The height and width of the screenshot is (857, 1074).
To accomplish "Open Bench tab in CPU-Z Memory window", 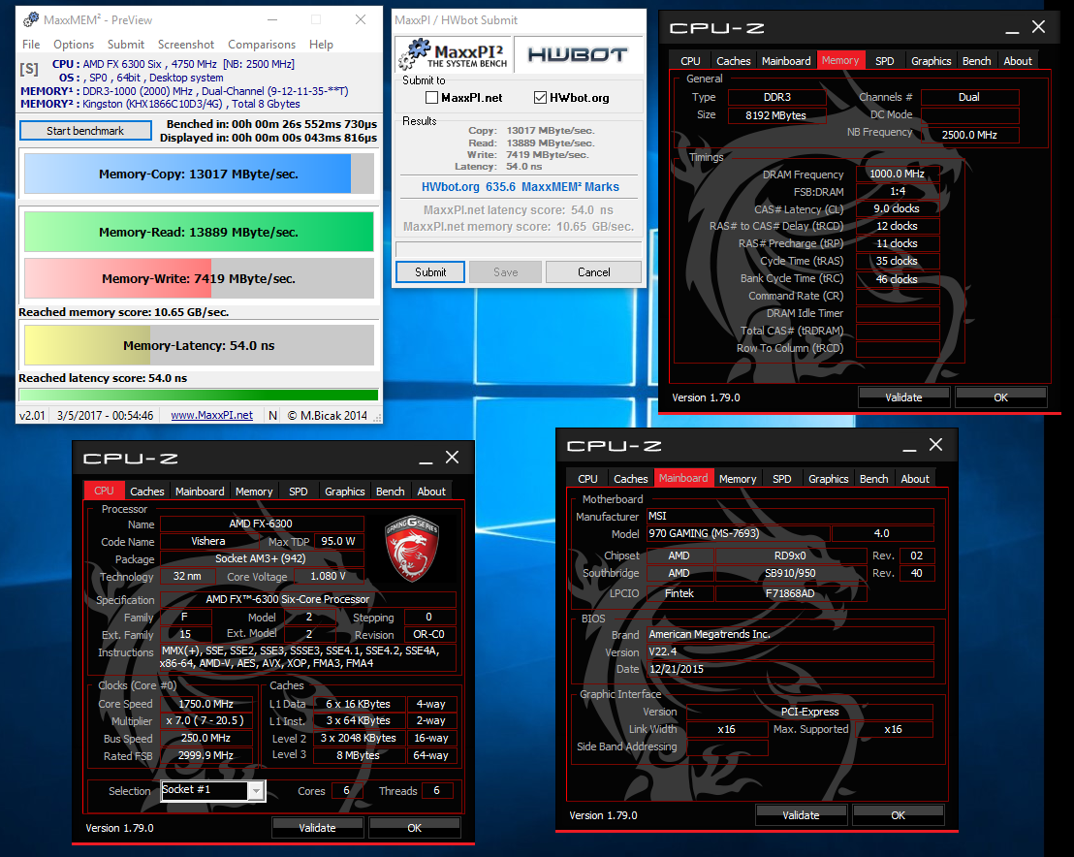I will (976, 61).
